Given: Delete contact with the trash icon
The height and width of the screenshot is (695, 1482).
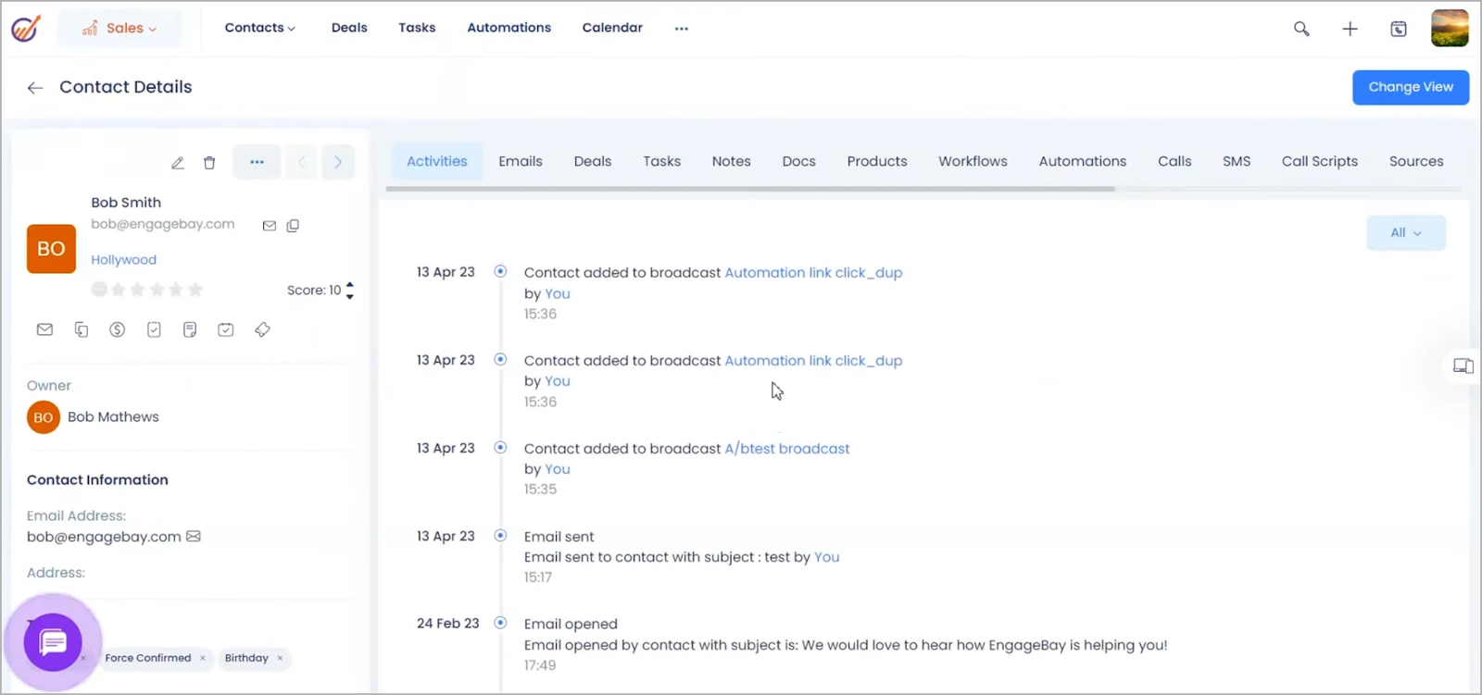Looking at the screenshot, I should 209,163.
